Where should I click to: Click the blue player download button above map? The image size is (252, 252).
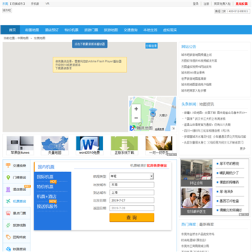[90, 44]
